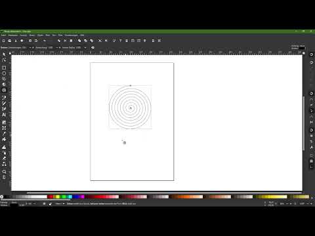Copy selection to clipboard
The image size is (315, 236).
point(59,41)
